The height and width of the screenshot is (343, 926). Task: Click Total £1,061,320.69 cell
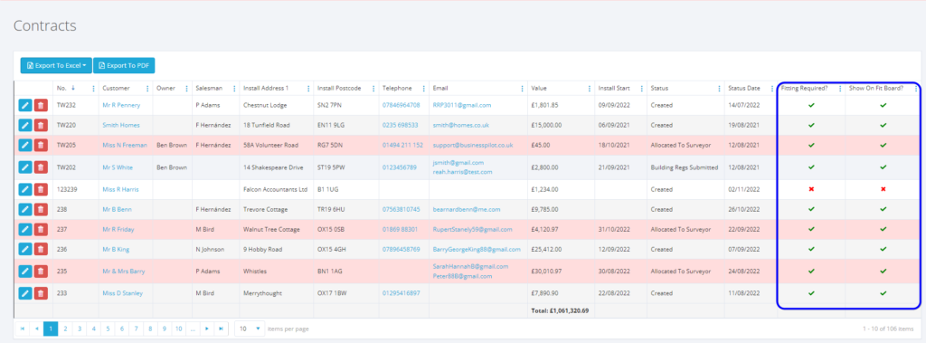point(560,310)
